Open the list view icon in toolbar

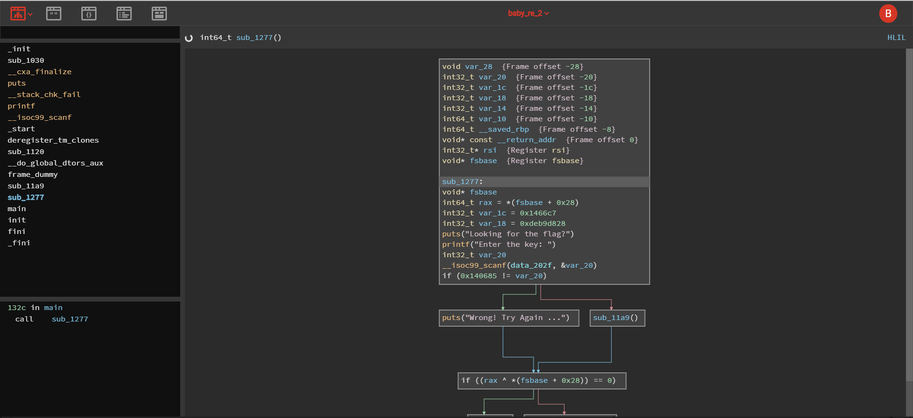coord(124,14)
